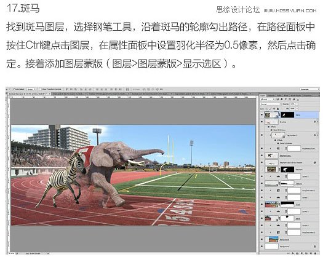Select the Elephant layer mask thumbnail

287,170
